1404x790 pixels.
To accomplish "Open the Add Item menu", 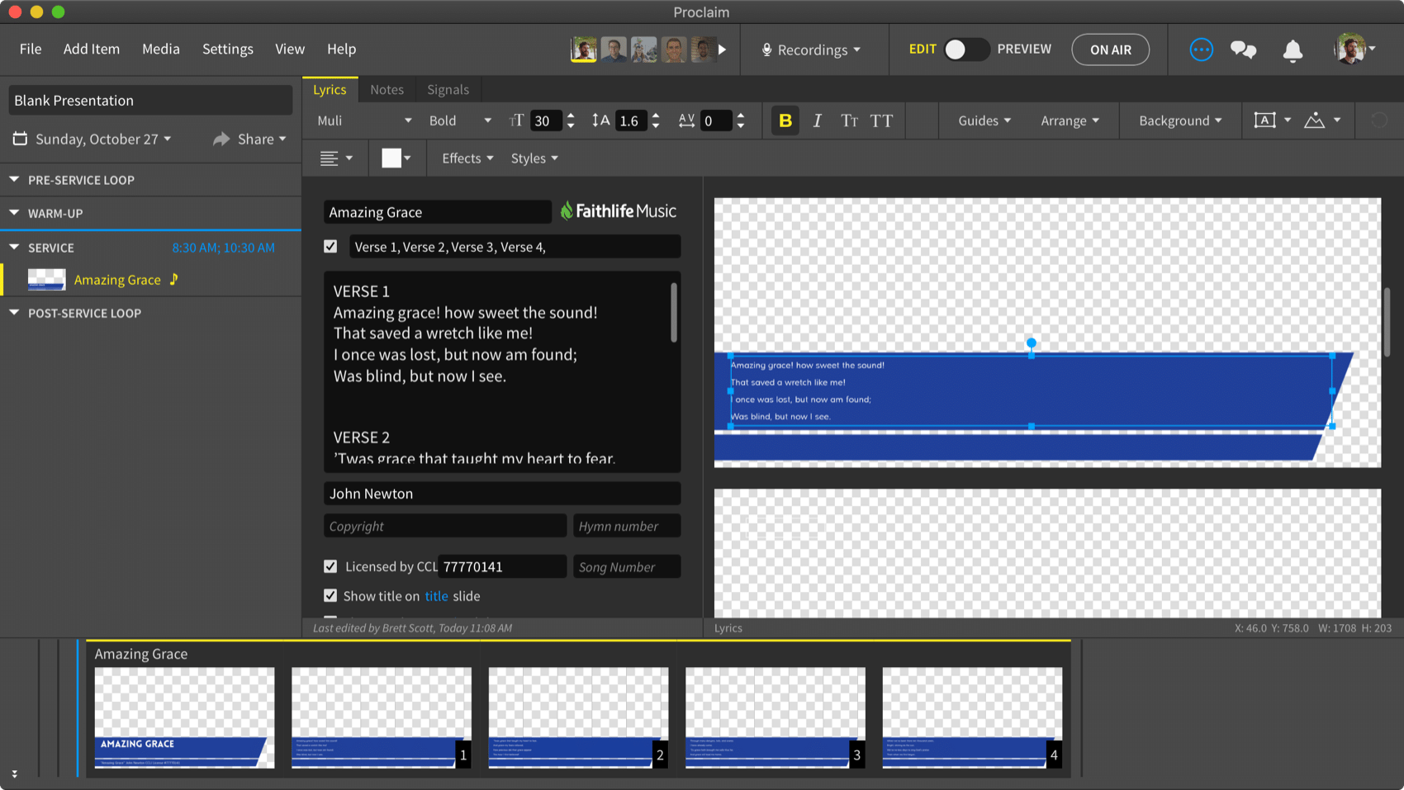I will (92, 49).
